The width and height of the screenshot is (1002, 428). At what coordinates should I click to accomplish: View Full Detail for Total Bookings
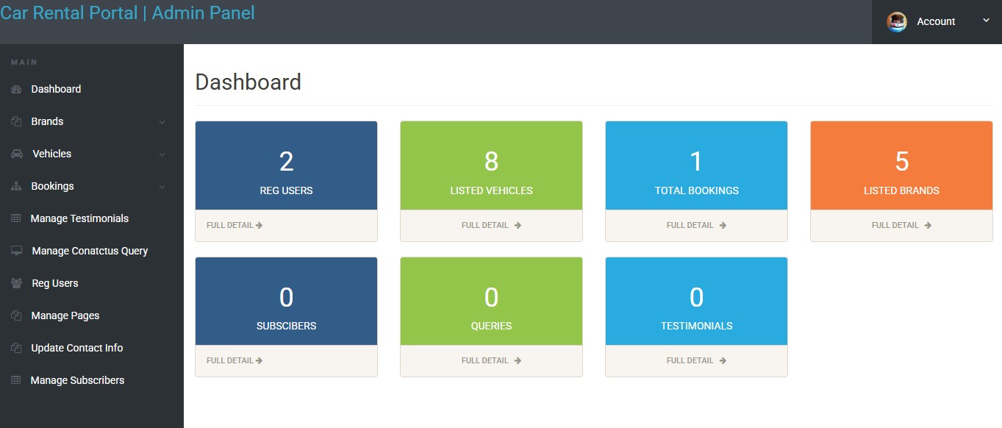point(696,225)
